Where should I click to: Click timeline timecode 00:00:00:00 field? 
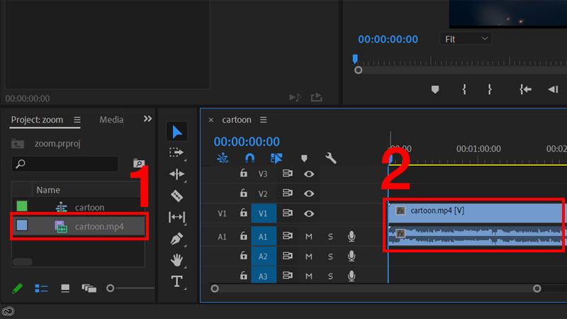pyautogui.click(x=247, y=141)
